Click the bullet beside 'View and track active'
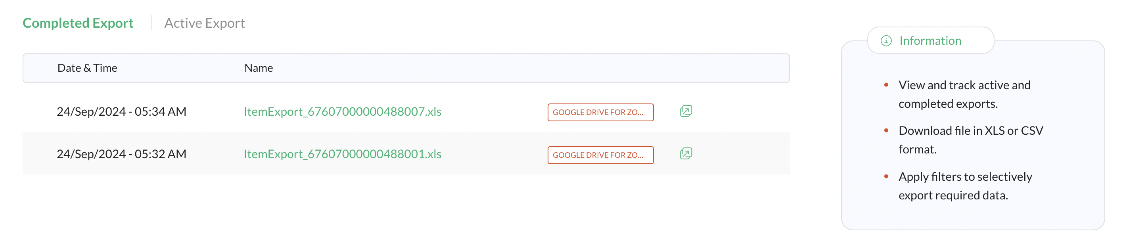The image size is (1127, 245). 886,85
